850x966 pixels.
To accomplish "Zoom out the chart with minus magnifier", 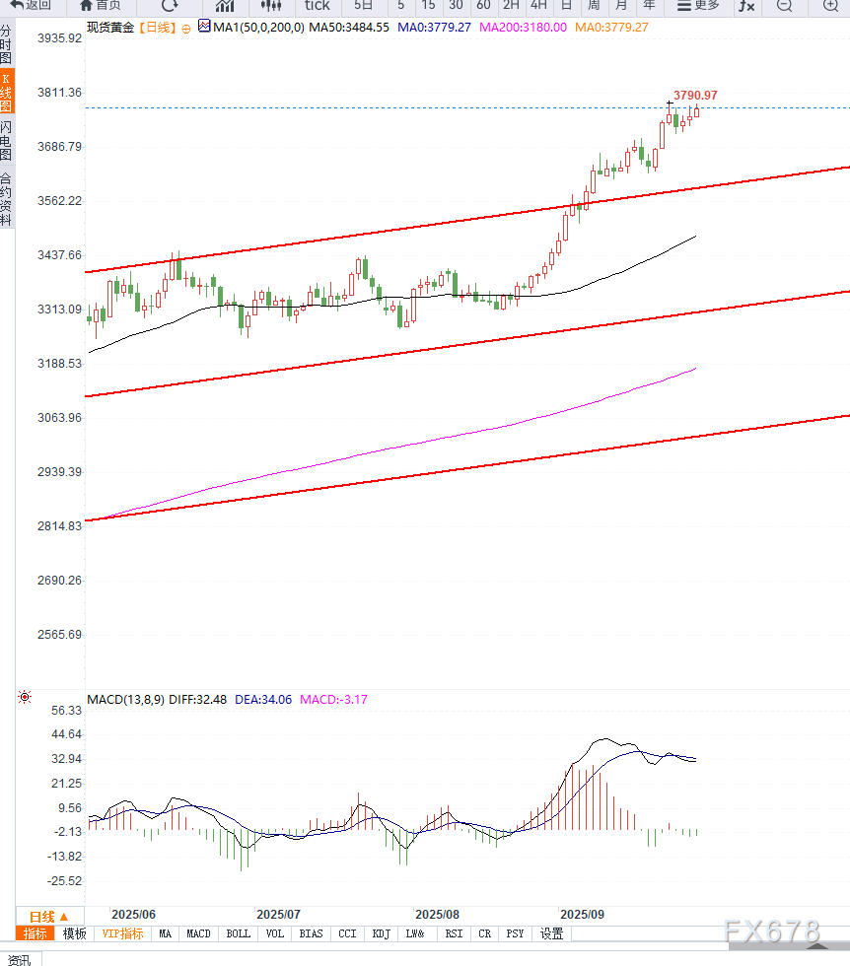I will pyautogui.click(x=784, y=6).
